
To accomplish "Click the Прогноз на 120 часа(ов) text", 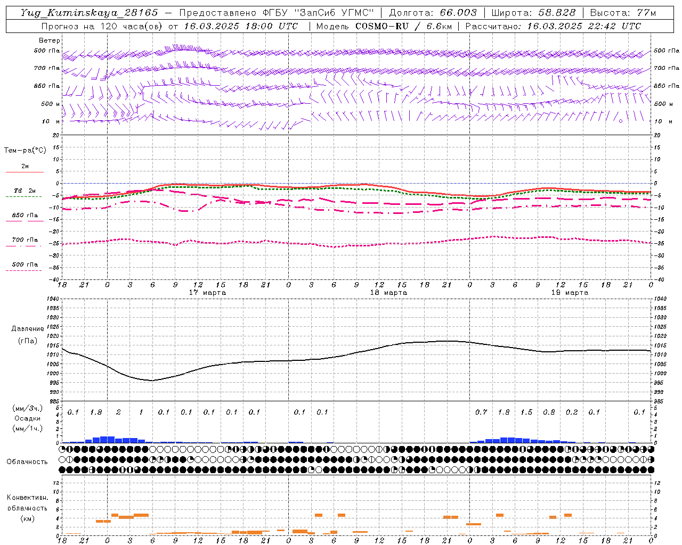I will [x=103, y=26].
